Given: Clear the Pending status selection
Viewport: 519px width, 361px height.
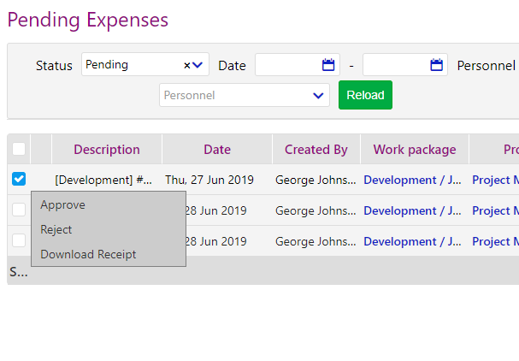Looking at the screenshot, I should [187, 65].
